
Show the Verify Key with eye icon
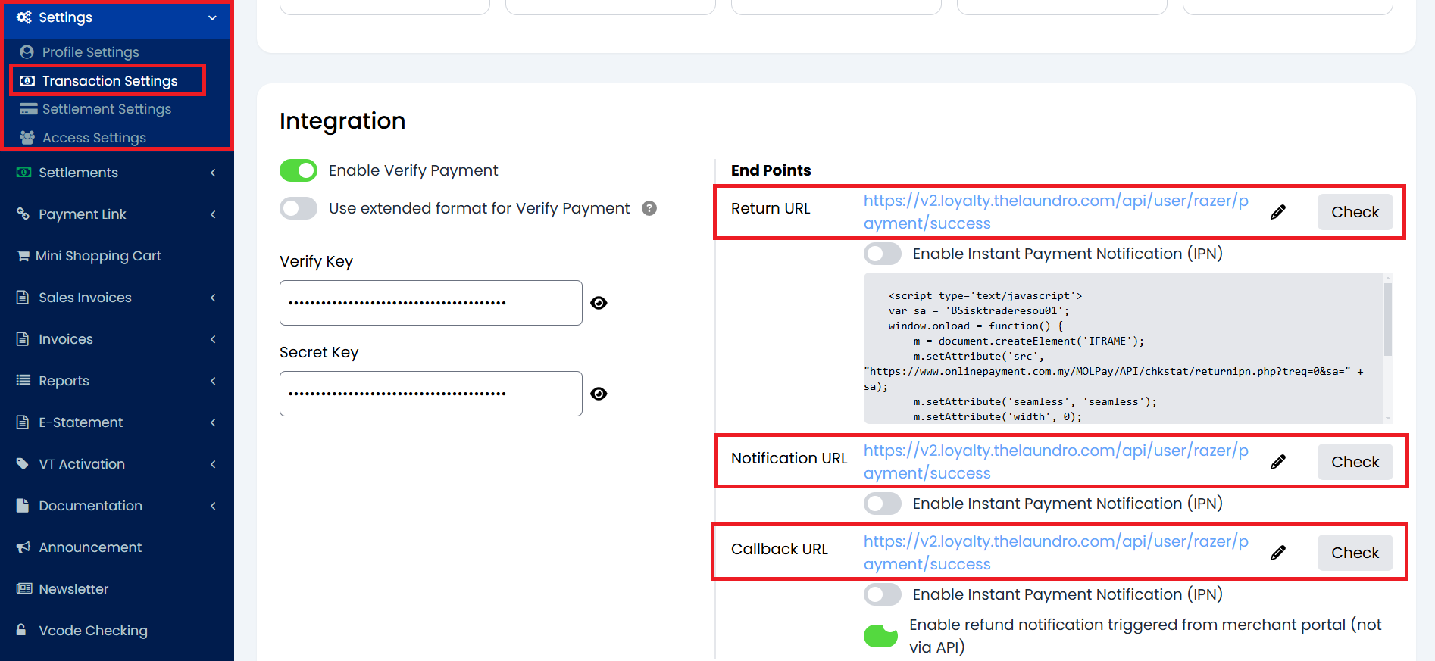tap(599, 303)
